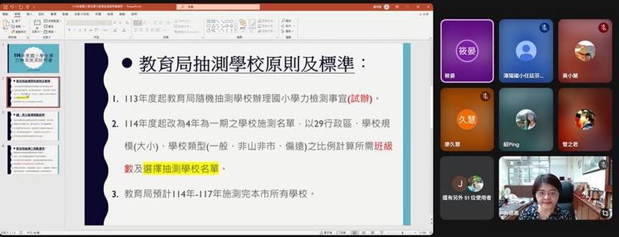Adjust the zoom slider in status bar
Image resolution: width=619 pixels, height=237 pixels.
tap(402, 233)
